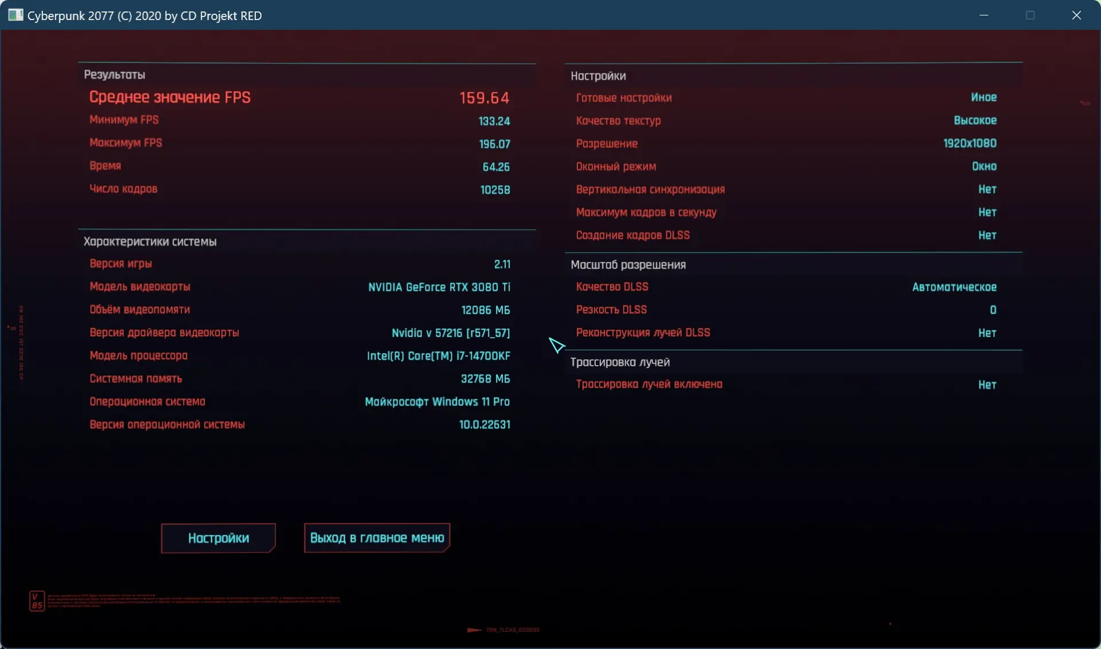1101x649 pixels.
Task: Select average FPS value 159.64
Action: tap(484, 98)
